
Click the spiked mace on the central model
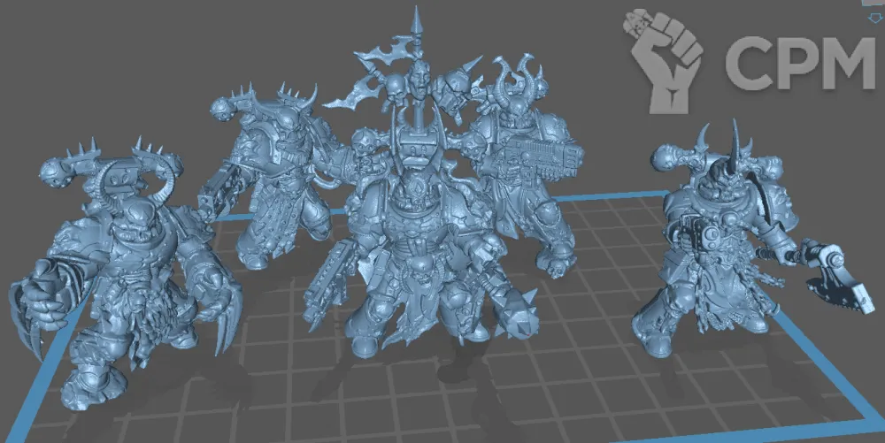pyautogui.click(x=513, y=305)
